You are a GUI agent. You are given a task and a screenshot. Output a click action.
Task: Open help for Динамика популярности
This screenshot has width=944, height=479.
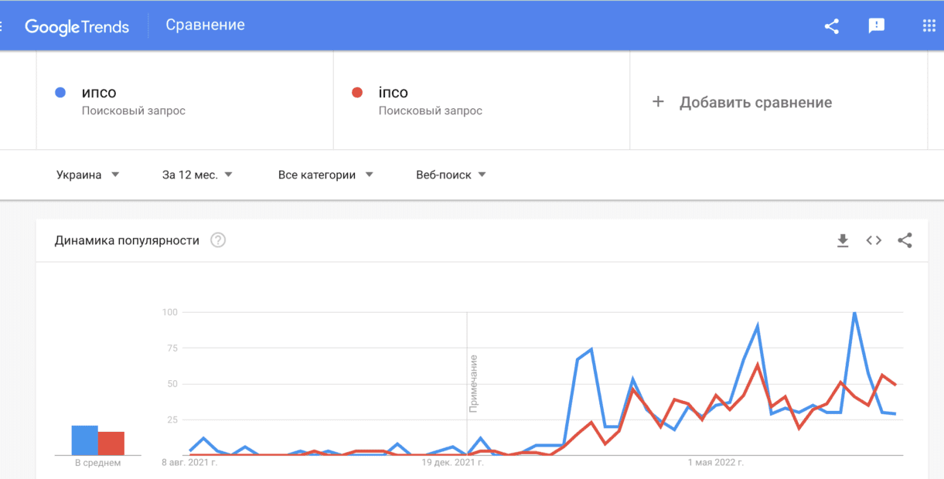click(x=218, y=240)
